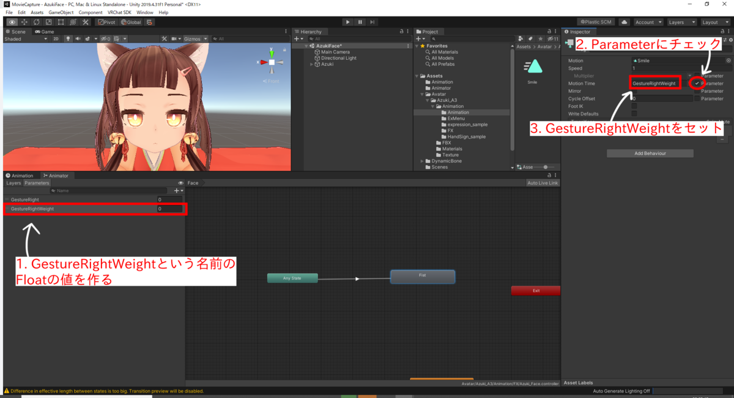This screenshot has width=734, height=398.
Task: Click Auto Live Link button
Action: [543, 183]
